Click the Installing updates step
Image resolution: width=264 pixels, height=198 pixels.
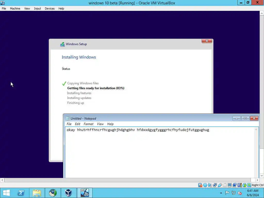pyautogui.click(x=79, y=98)
